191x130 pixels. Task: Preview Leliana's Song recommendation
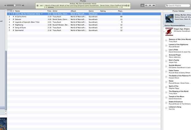(x=166, y=108)
